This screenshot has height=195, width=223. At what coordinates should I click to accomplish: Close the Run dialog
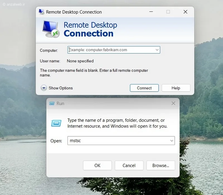(173, 103)
